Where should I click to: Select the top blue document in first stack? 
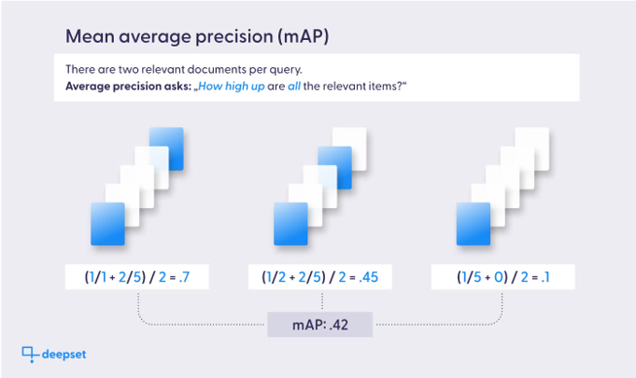166,148
